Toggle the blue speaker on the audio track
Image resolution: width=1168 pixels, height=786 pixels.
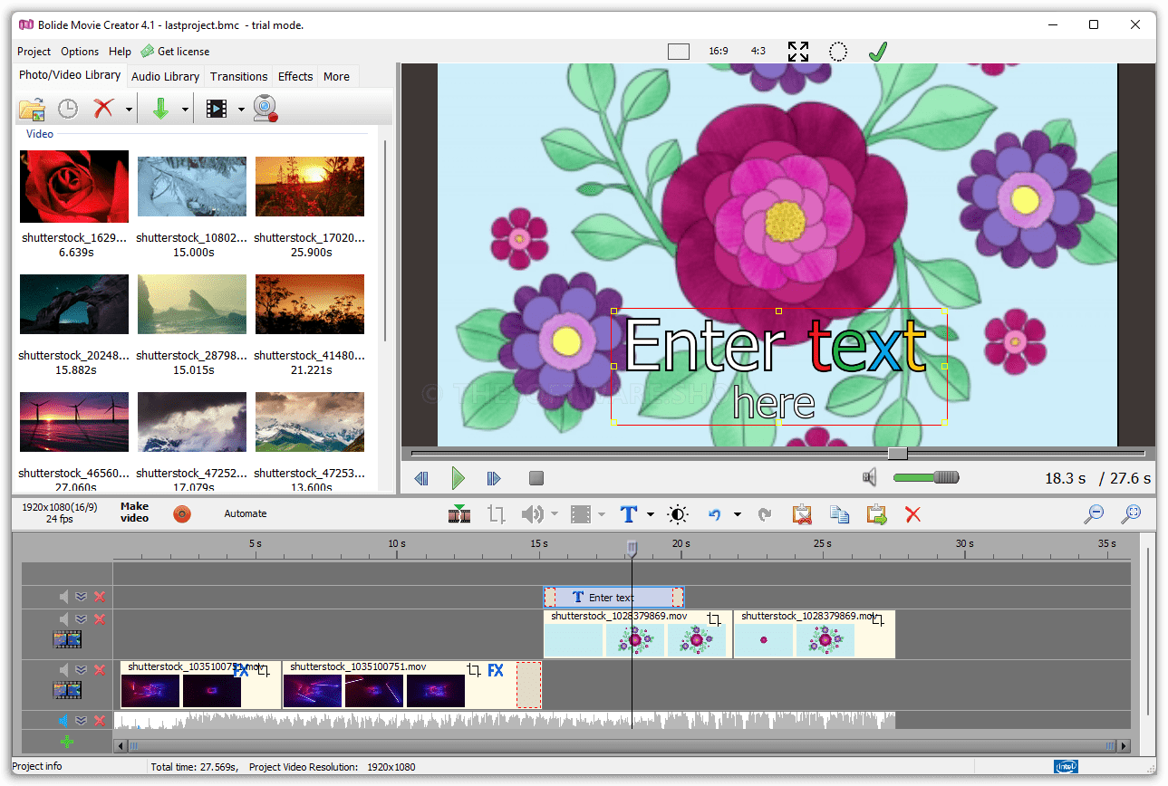[64, 721]
